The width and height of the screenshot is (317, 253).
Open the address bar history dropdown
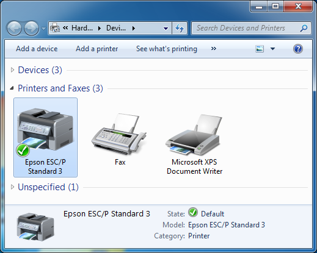pos(166,28)
